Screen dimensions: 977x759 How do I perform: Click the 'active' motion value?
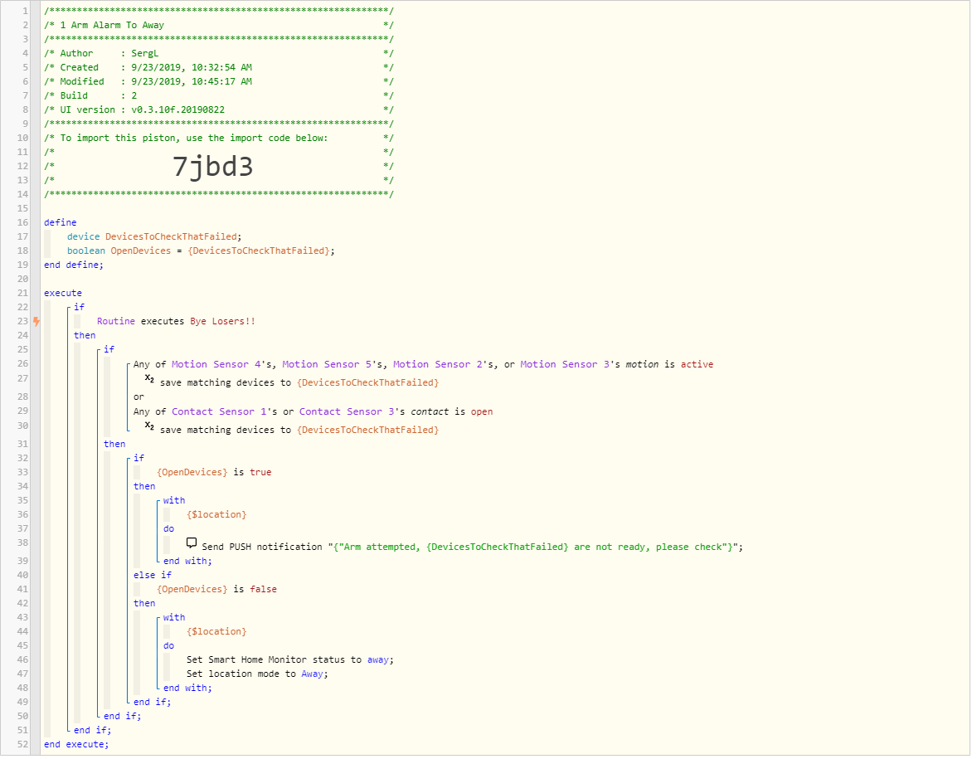point(697,365)
